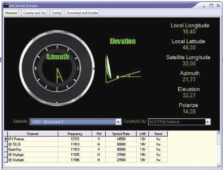Open the Country&City dropdown arrow
Screen dimensions: 223x170
(208, 122)
